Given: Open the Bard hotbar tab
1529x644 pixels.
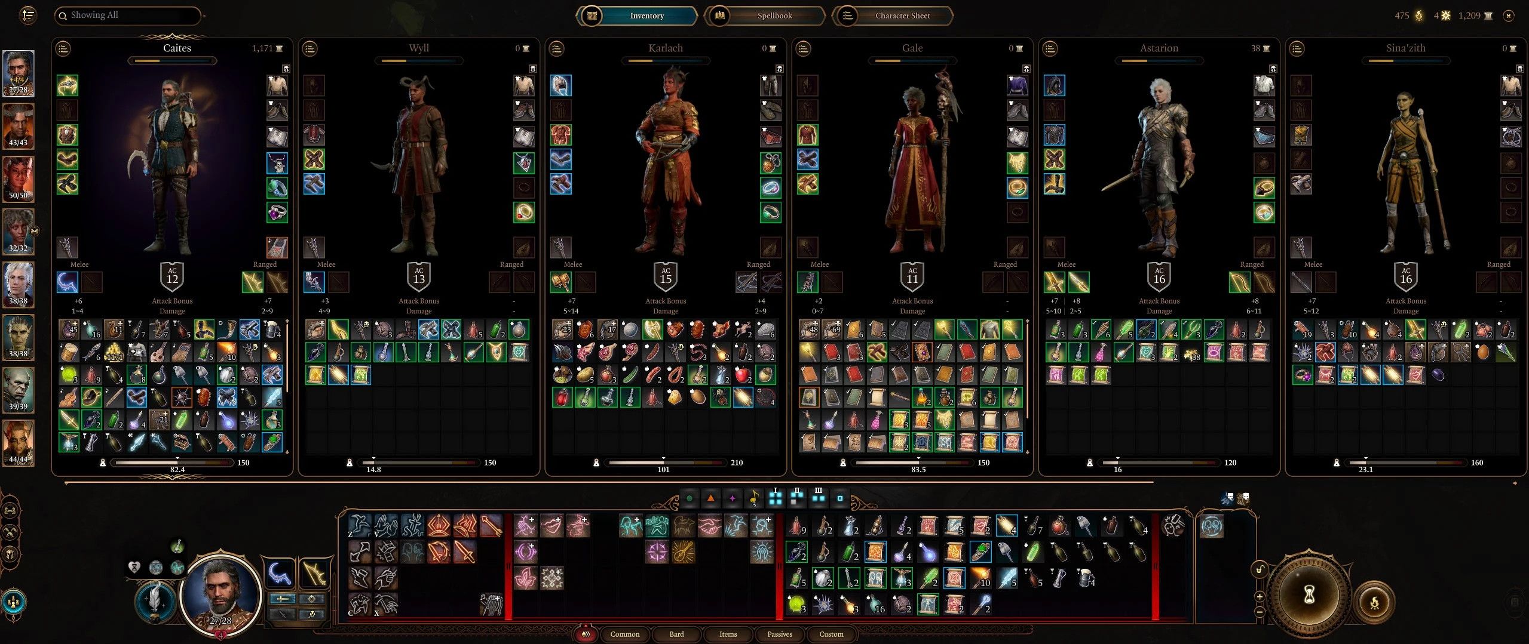Looking at the screenshot, I should click(x=676, y=634).
